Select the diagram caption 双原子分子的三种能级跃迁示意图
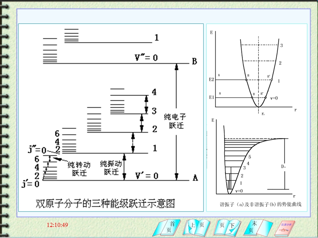The image size is (318, 238). pyautogui.click(x=105, y=202)
